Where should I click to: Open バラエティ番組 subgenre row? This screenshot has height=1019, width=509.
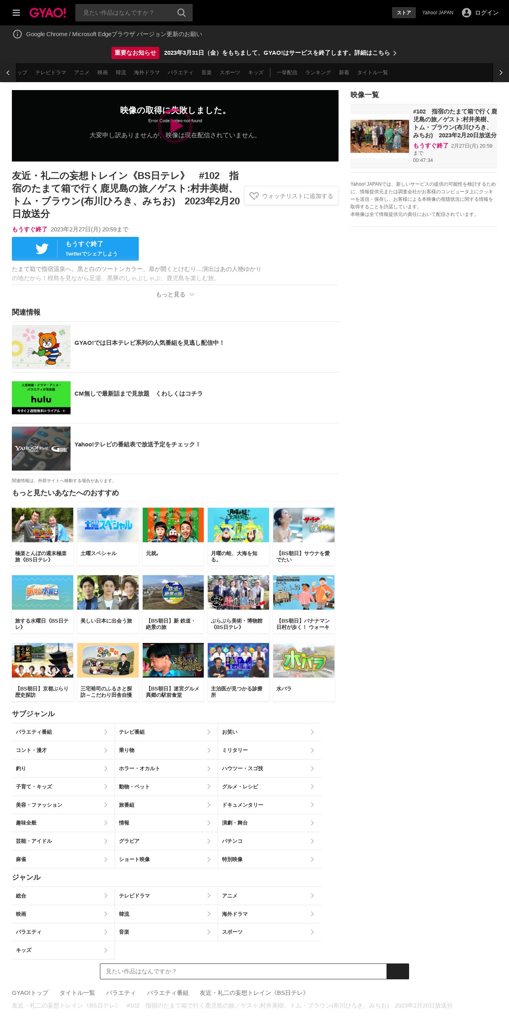pos(63,732)
